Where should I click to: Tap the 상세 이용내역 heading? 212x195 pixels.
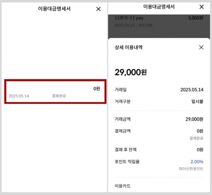click(x=129, y=47)
